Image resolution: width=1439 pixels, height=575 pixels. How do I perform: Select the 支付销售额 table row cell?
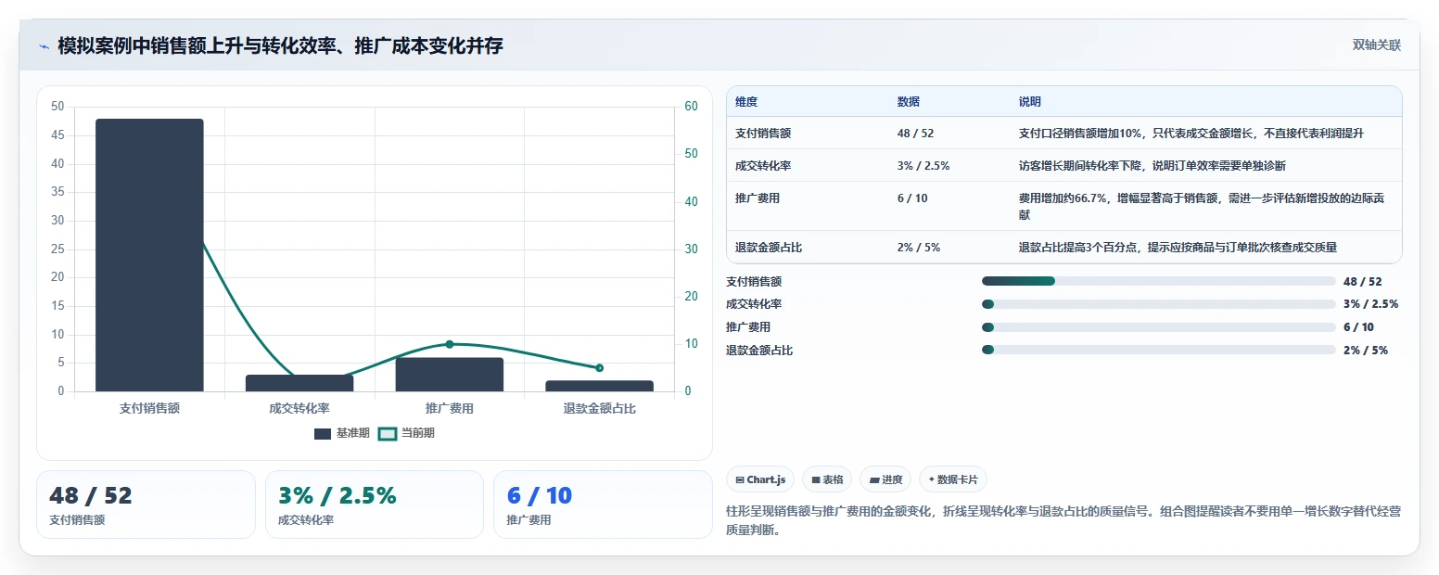tap(763, 134)
